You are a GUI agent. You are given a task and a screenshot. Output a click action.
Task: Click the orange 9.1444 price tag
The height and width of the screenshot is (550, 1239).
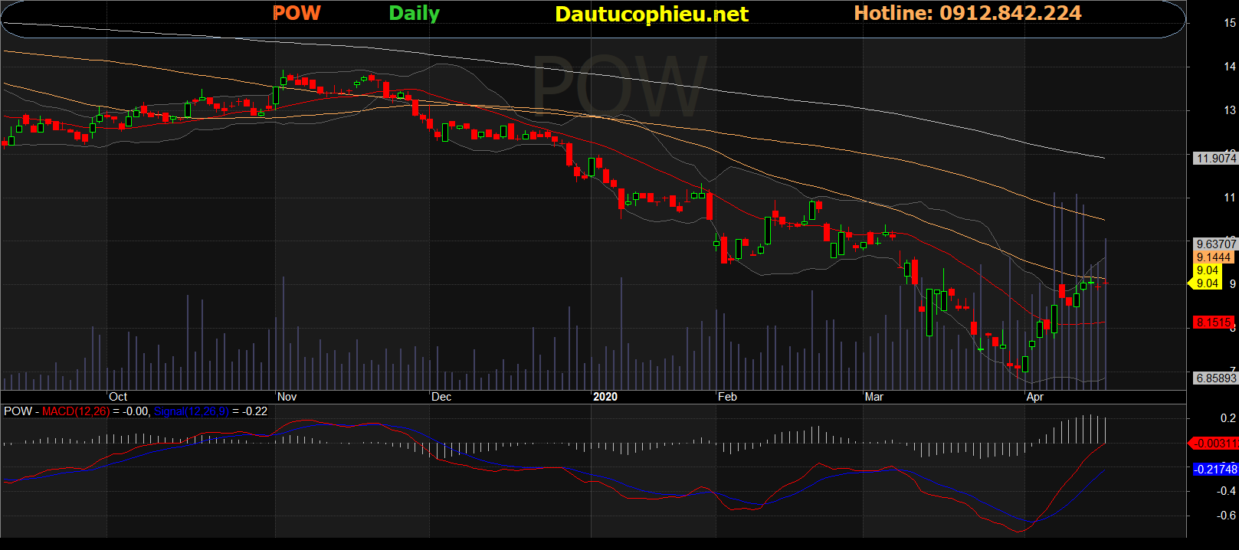point(1213,257)
